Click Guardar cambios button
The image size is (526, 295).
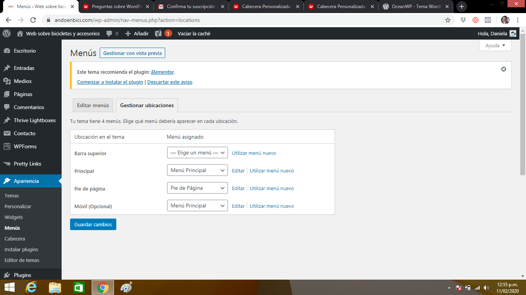pos(93,224)
